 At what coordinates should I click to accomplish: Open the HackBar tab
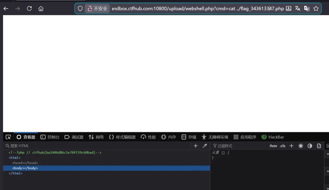coord(273,137)
